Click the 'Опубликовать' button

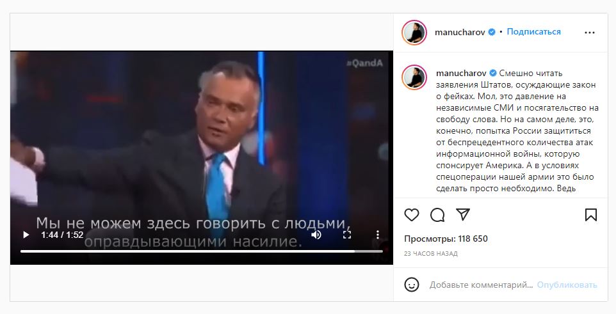567,285
